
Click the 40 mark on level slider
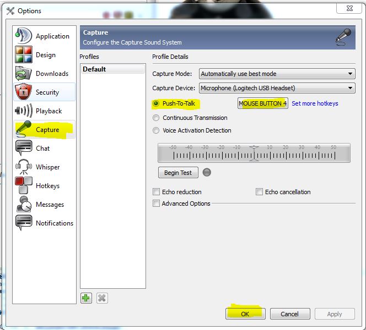pos(317,147)
